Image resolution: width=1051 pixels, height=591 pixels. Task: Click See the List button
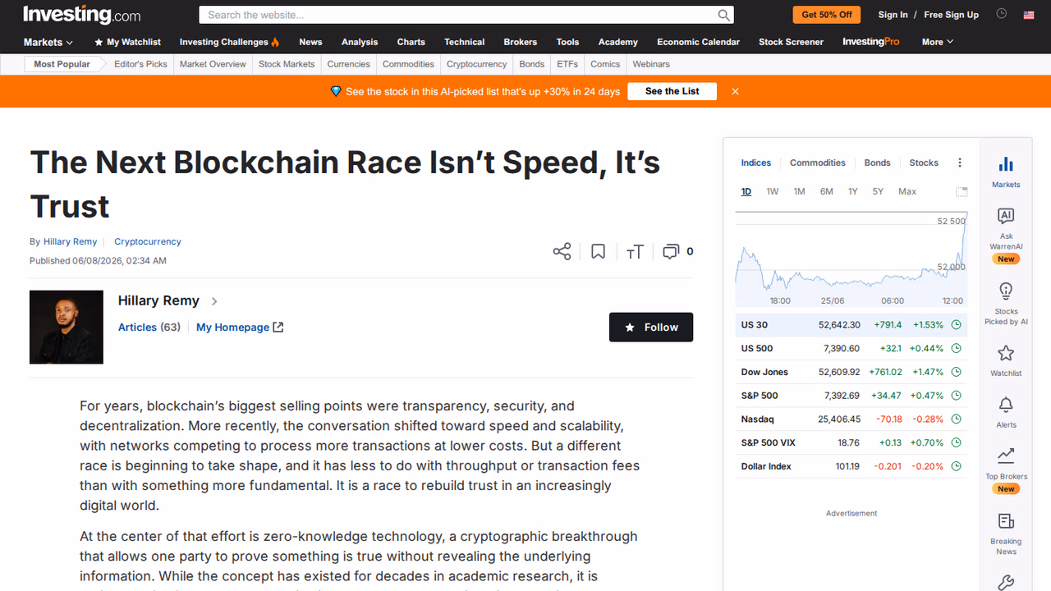coord(672,91)
